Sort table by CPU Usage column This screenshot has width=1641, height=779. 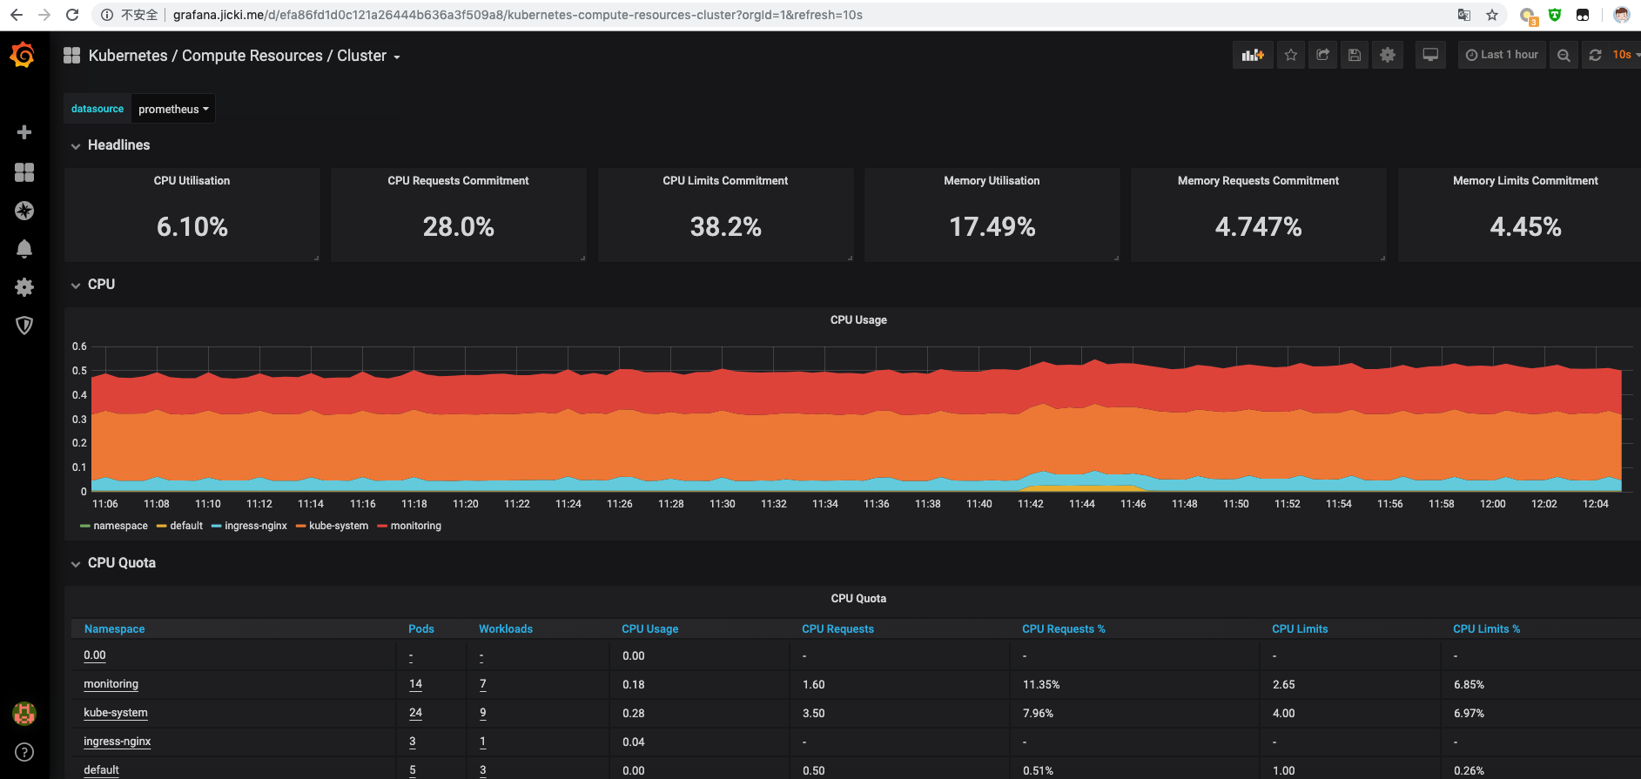(649, 629)
